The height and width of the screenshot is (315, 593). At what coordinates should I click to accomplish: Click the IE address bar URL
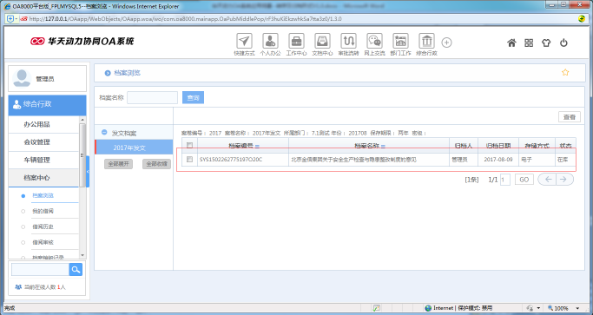pos(185,18)
